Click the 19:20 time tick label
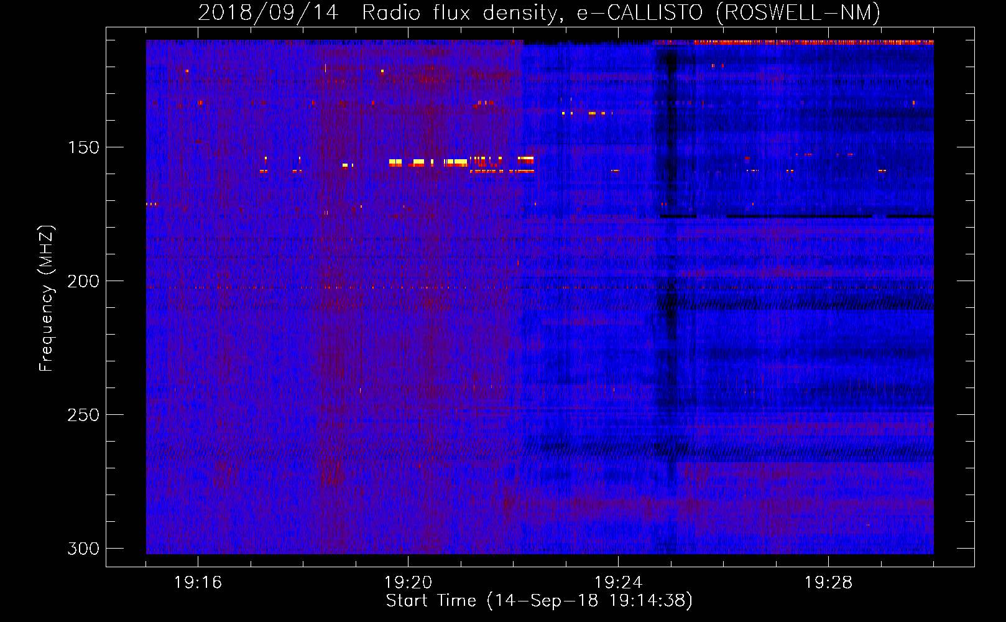 [x=408, y=583]
